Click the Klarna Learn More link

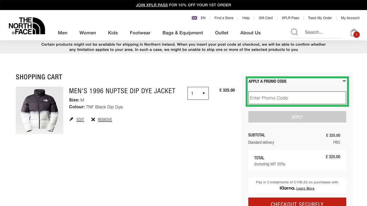click(x=305, y=188)
